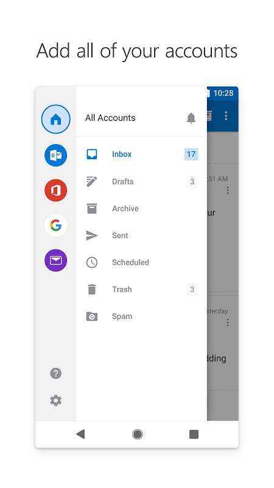Select the All Accounts home icon
Image resolution: width=274 pixels, height=488 pixels.
[56, 119]
